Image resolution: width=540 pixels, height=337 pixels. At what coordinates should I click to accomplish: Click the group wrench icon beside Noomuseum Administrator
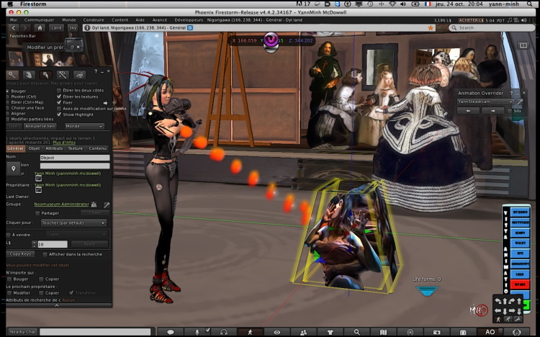pyautogui.click(x=107, y=205)
